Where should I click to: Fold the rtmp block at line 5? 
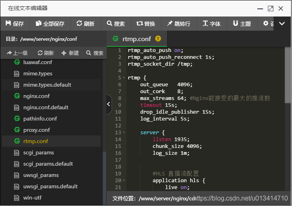124,77
